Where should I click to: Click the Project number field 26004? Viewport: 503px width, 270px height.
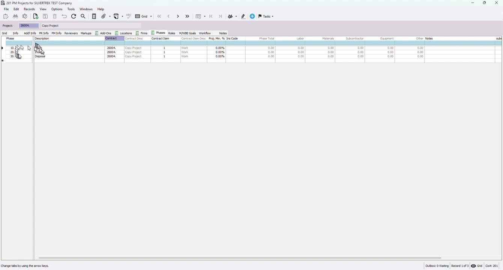point(29,26)
